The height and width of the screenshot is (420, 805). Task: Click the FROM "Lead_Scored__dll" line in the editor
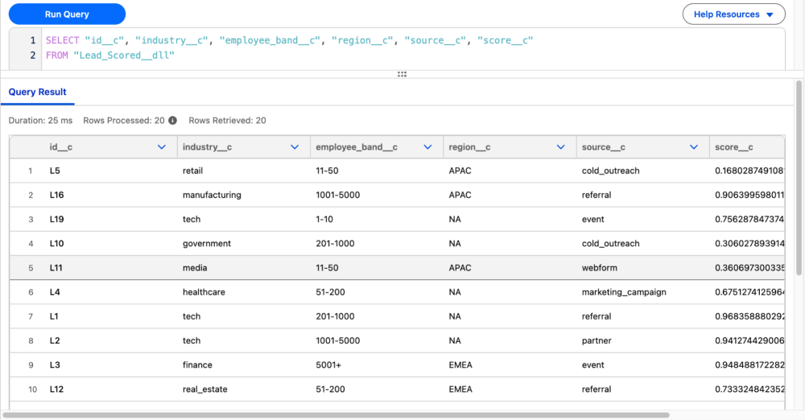click(x=110, y=55)
